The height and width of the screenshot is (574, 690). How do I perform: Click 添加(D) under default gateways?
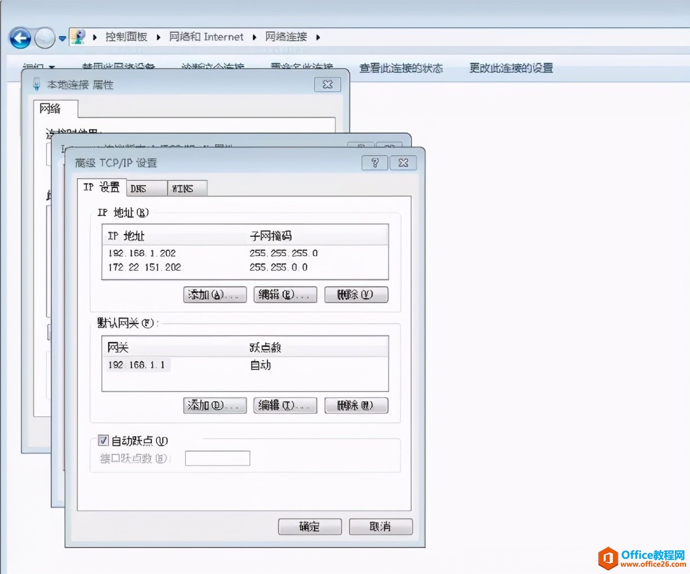(215, 406)
